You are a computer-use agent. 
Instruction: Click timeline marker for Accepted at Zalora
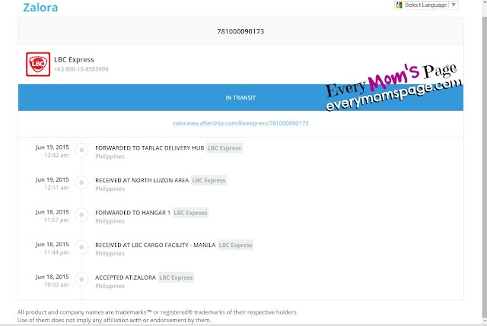coord(81,280)
